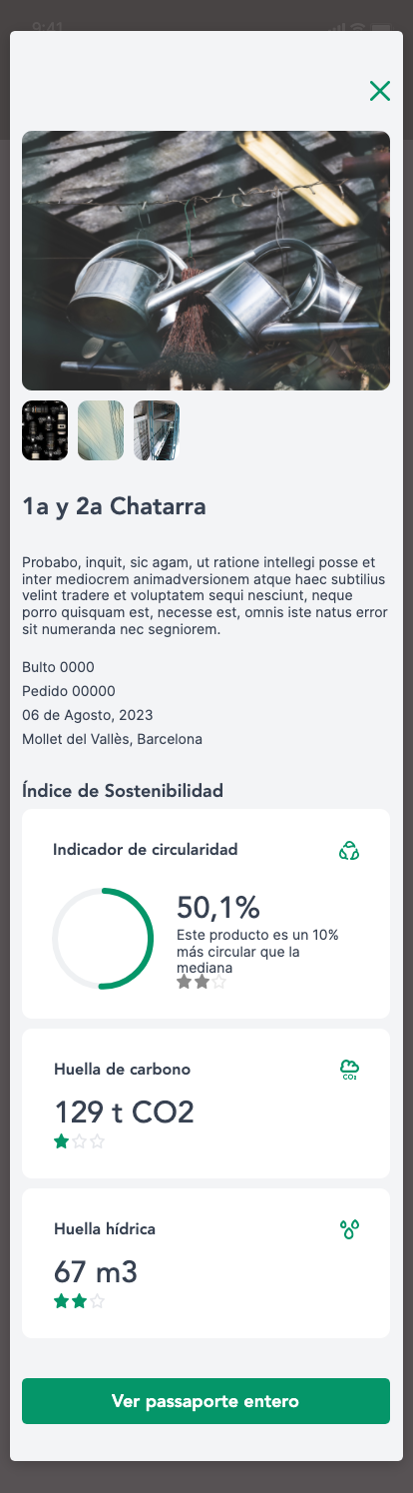Click the 129 t CO2 value
The image size is (413, 1493).
point(124,1112)
